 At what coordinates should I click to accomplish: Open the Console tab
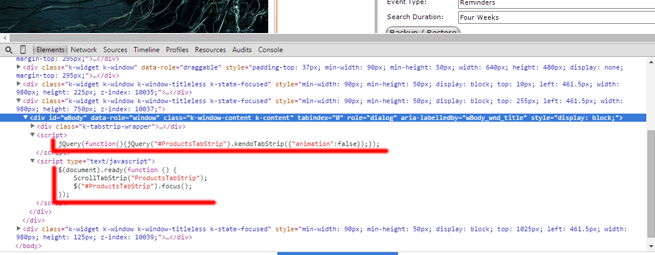point(270,50)
